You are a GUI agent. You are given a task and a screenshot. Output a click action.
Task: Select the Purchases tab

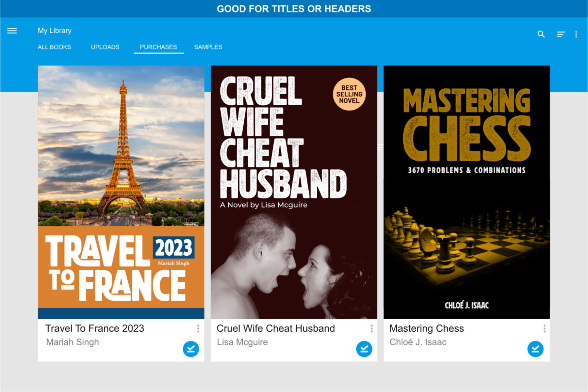coord(158,47)
